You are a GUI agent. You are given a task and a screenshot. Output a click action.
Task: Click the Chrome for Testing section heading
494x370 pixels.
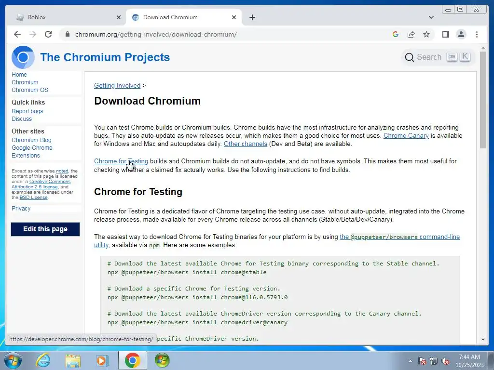click(138, 192)
